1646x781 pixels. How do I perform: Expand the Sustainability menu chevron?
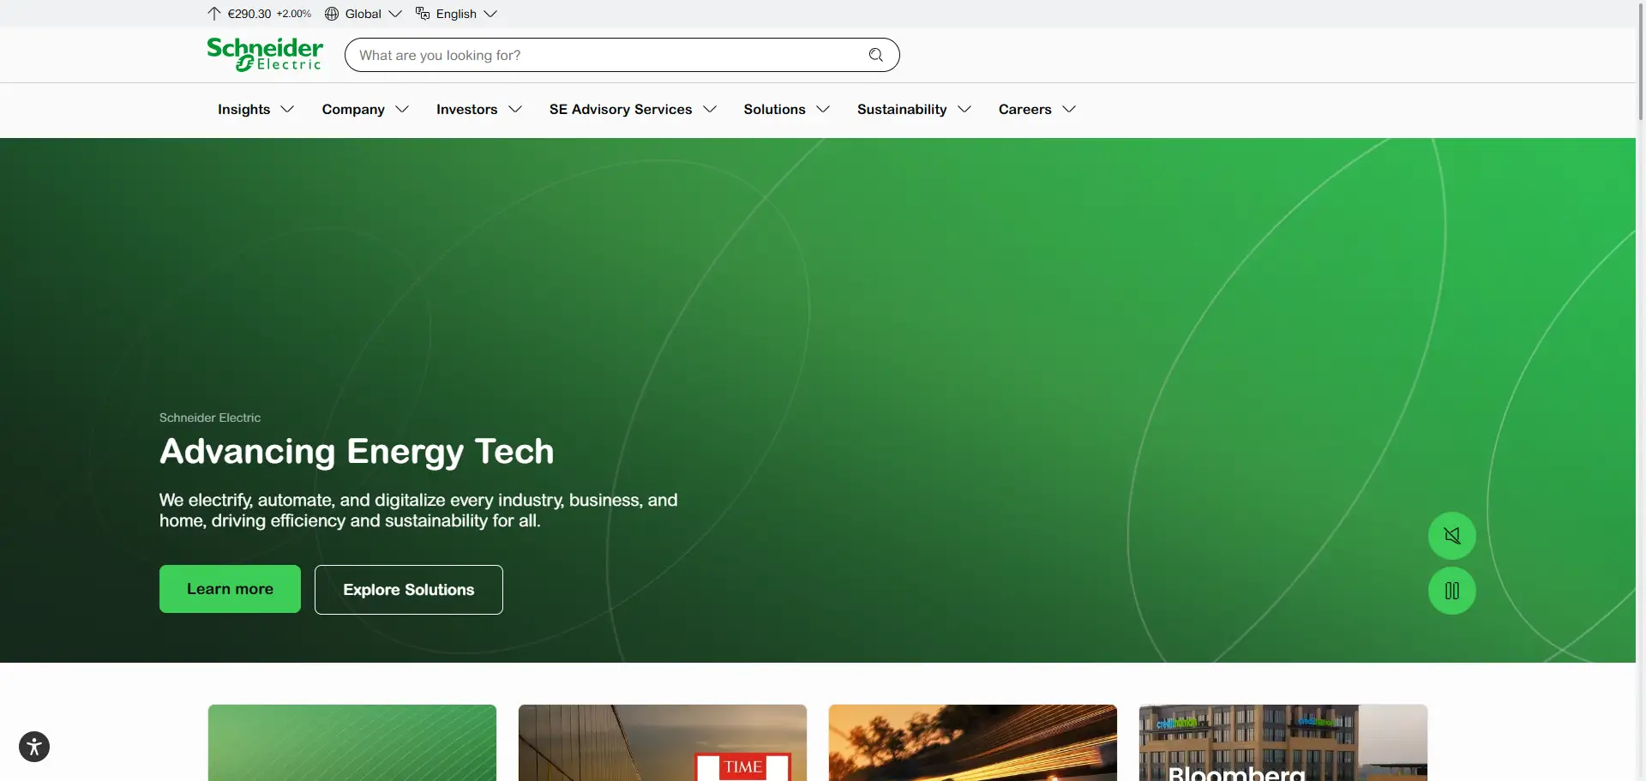click(964, 110)
